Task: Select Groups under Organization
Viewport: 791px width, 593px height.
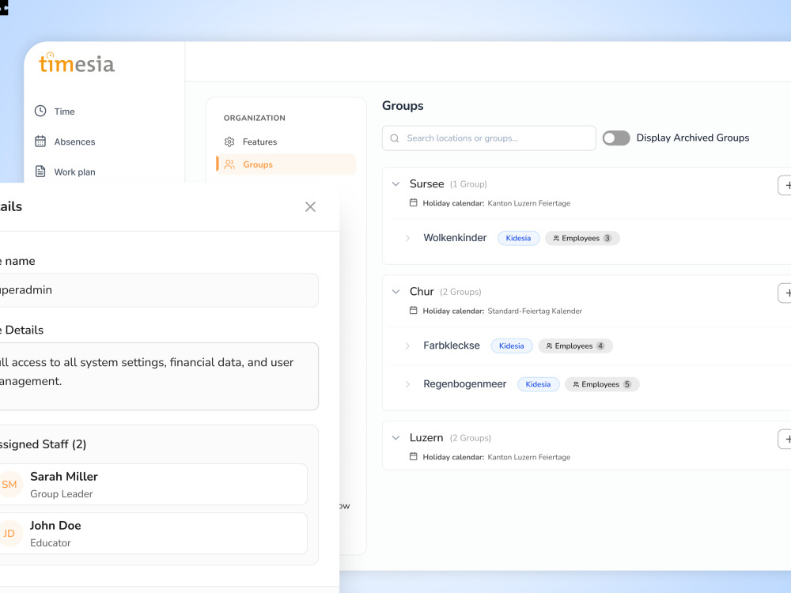Action: [286, 164]
